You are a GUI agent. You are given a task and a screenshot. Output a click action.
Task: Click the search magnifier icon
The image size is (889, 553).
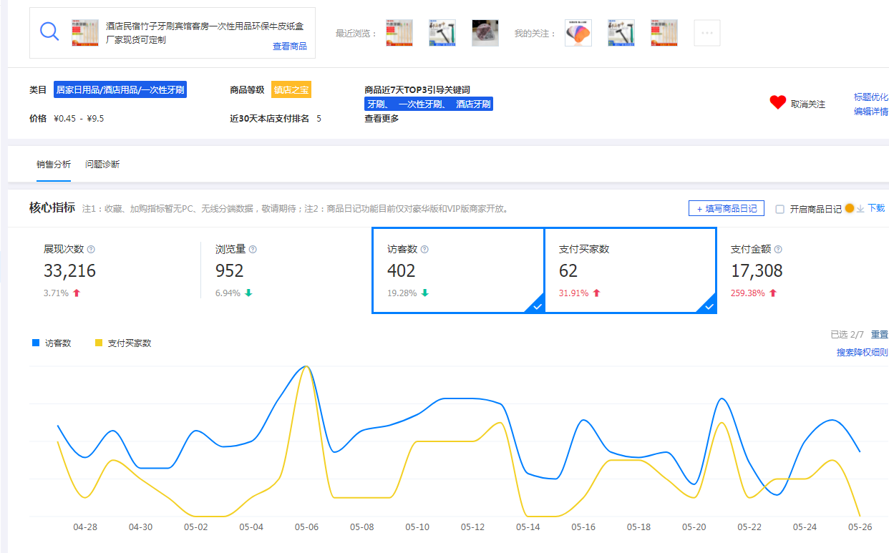[49, 32]
